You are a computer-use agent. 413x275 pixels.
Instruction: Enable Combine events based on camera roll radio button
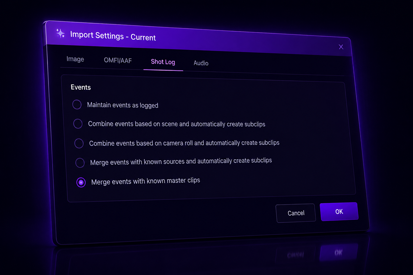click(79, 143)
